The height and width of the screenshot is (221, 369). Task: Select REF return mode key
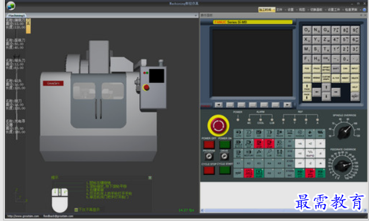click(310, 134)
